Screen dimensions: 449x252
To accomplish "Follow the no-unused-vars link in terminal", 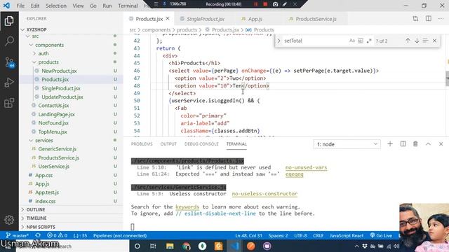I will [306, 167].
